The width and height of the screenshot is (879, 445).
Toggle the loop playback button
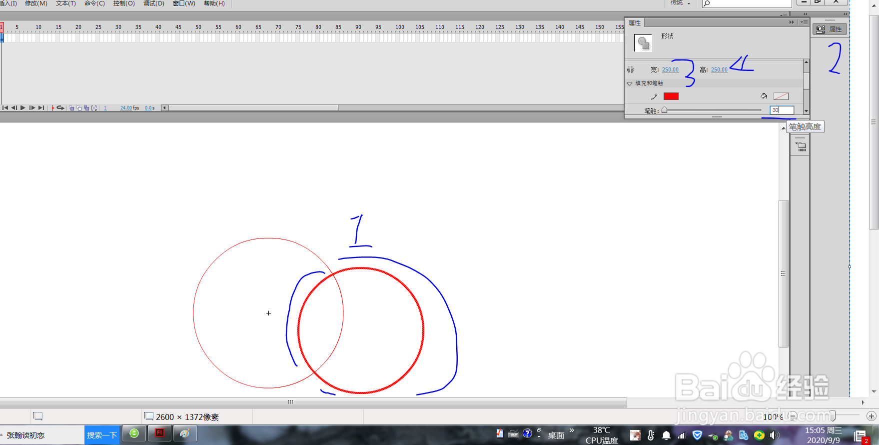[60, 107]
